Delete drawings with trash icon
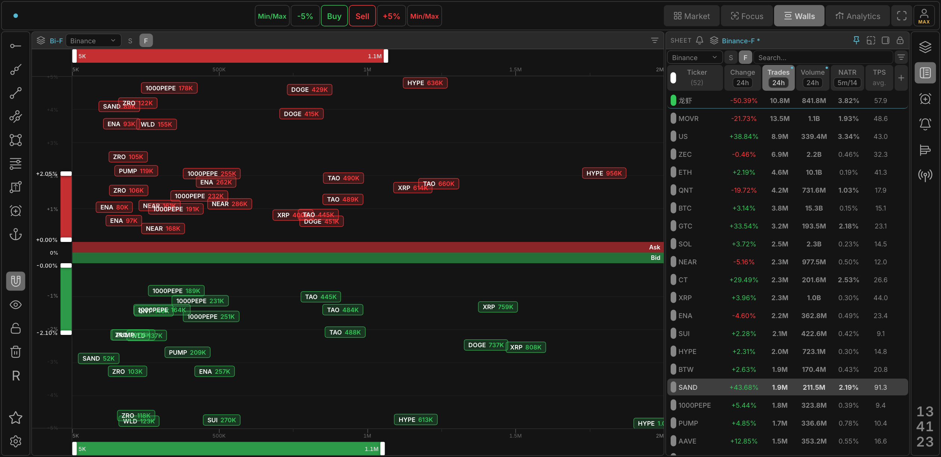Image resolution: width=941 pixels, height=457 pixels. click(x=15, y=352)
